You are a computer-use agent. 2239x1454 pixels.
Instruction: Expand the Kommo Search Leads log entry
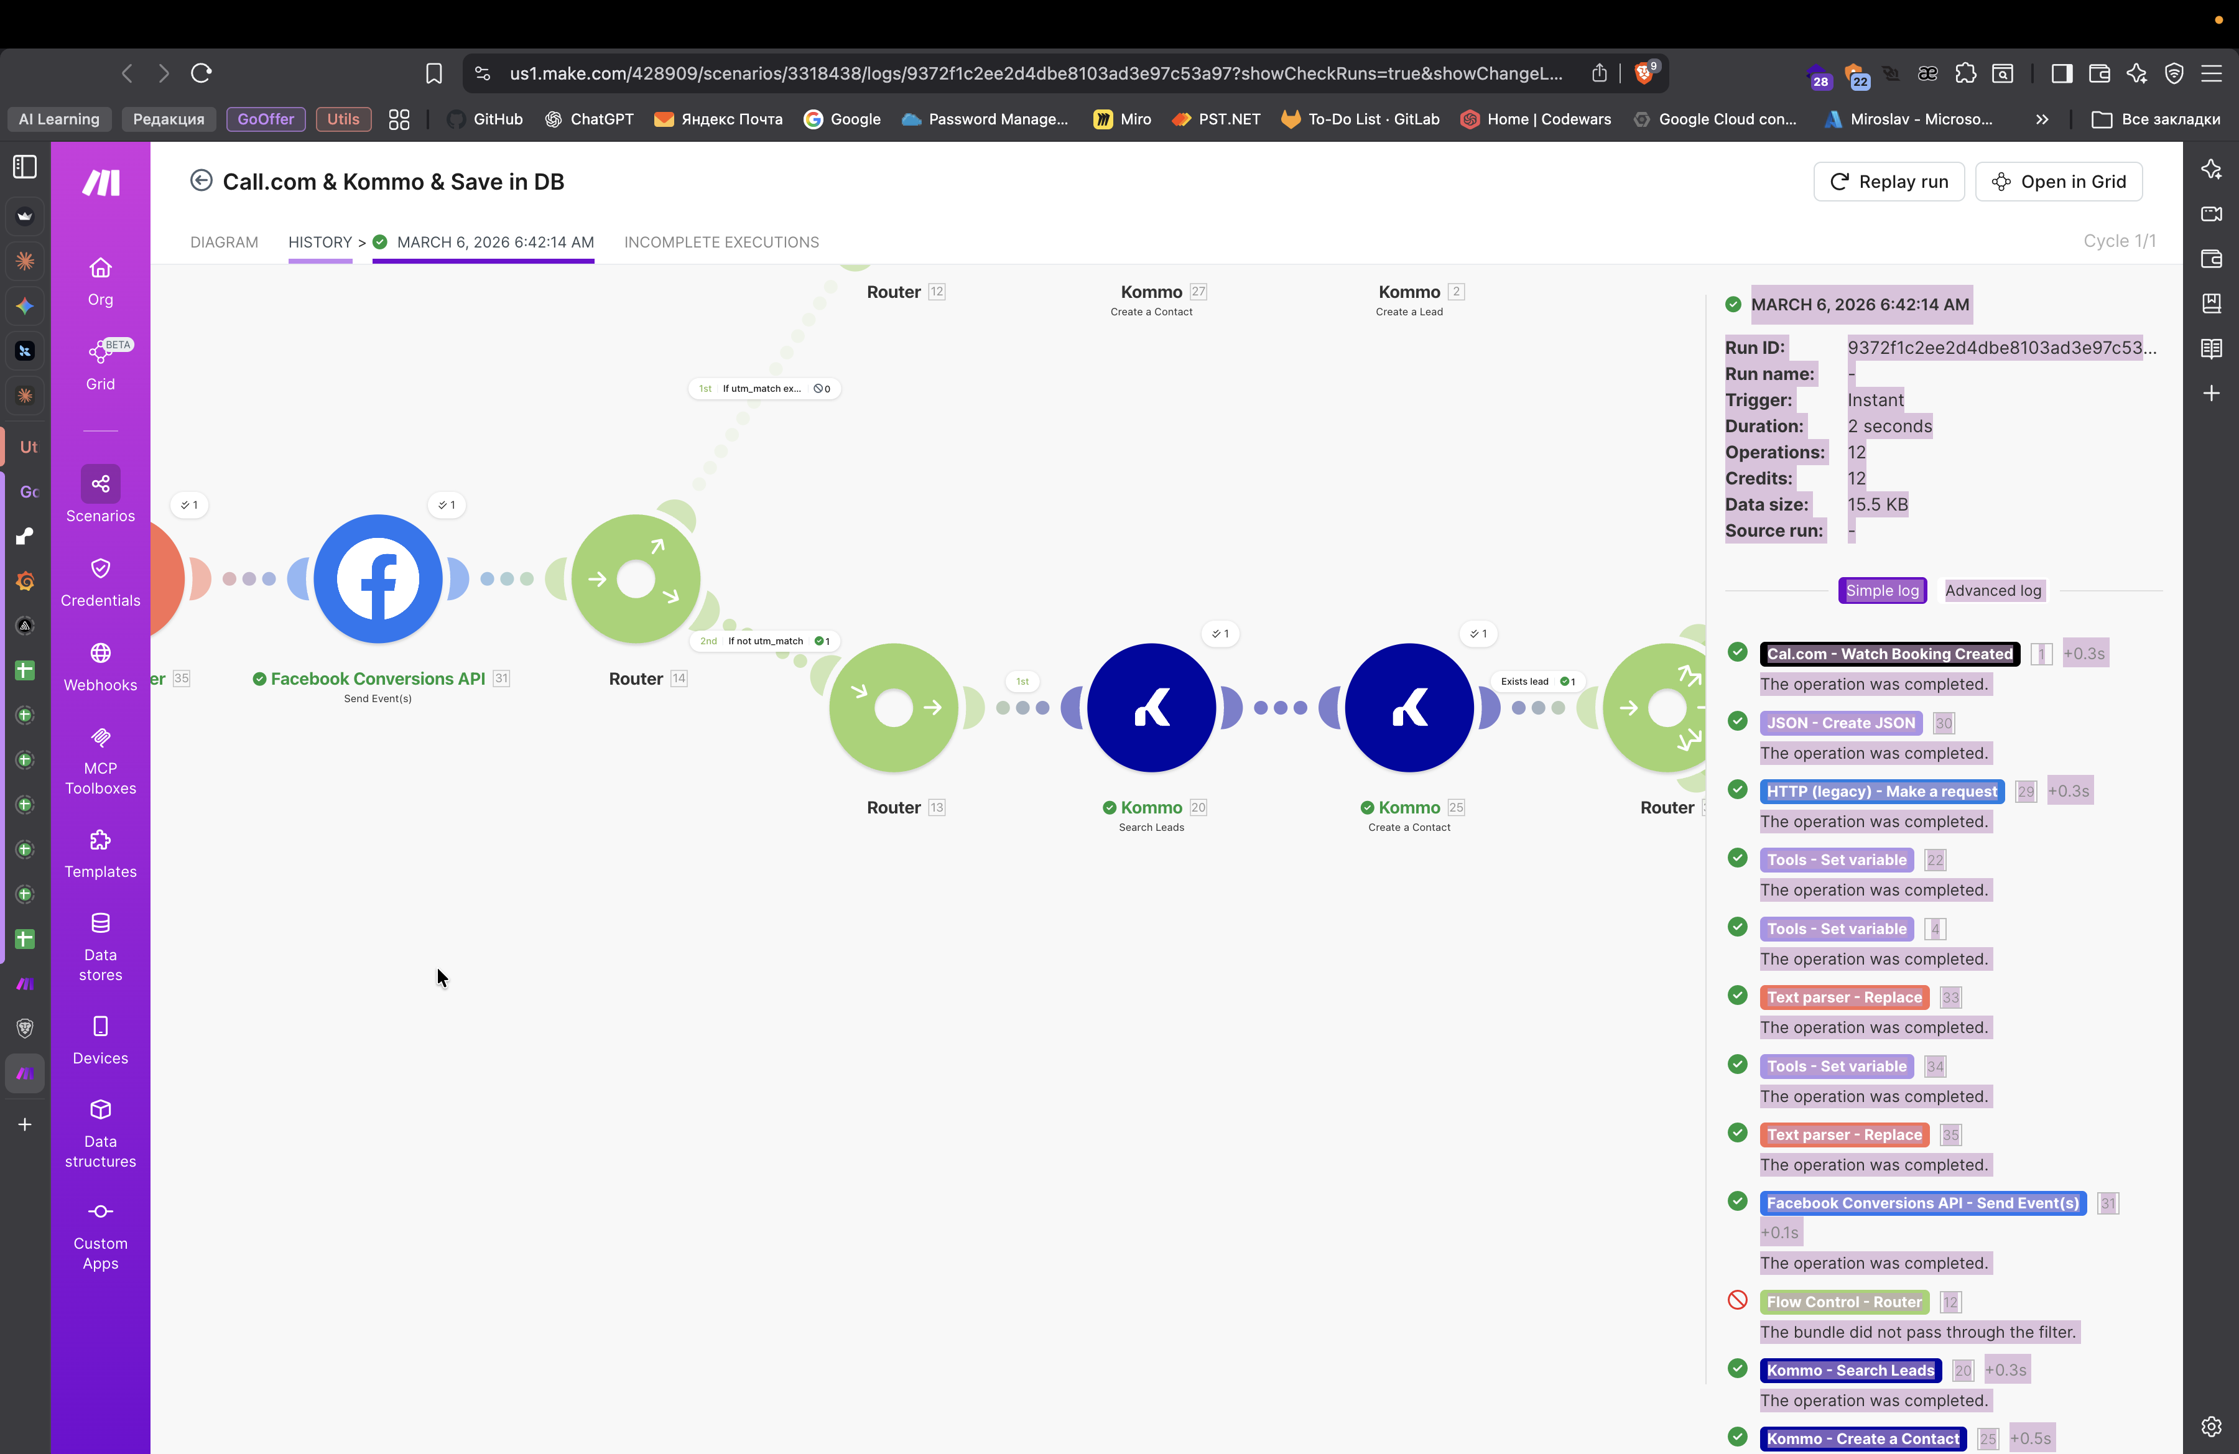point(1850,1370)
